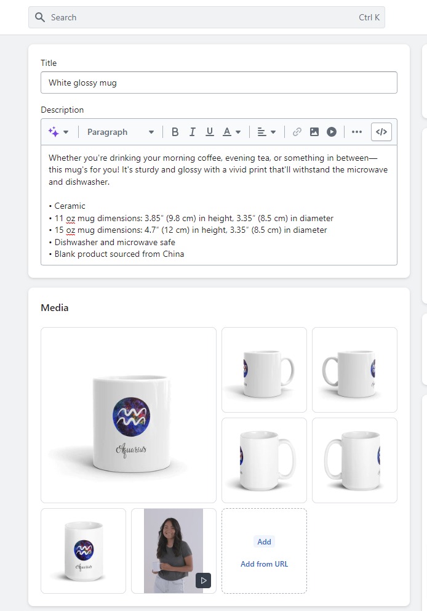Select the woman holding mug video thumbnail
427x611 pixels.
point(174,551)
